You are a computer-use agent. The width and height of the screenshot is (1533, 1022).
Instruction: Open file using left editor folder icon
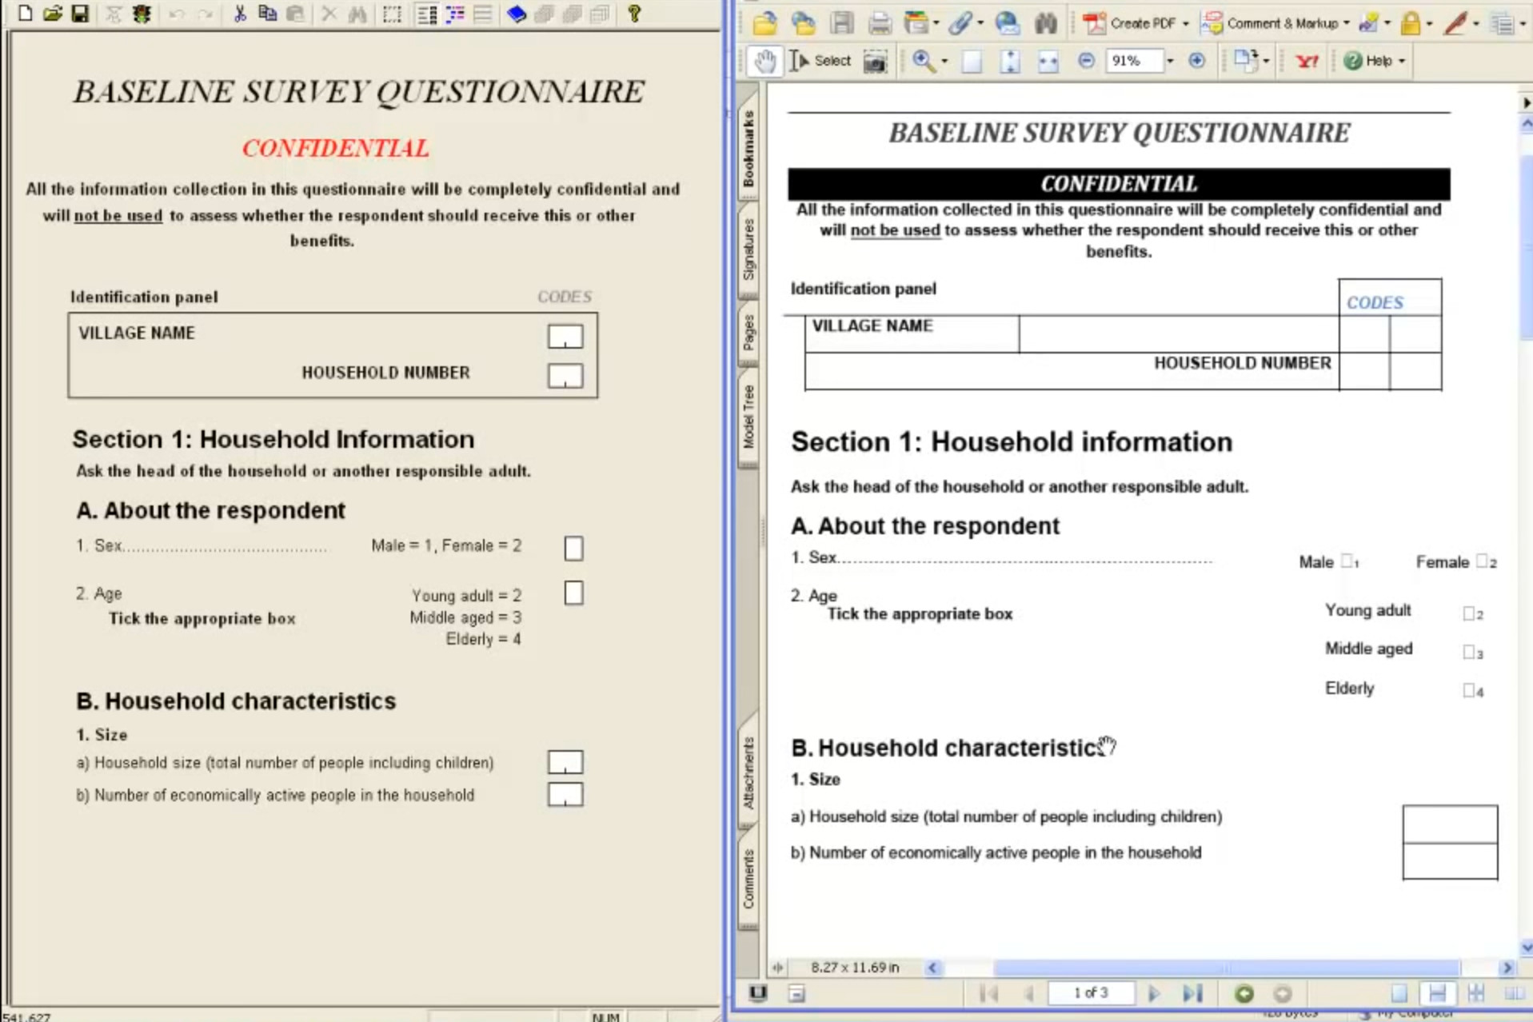53,13
